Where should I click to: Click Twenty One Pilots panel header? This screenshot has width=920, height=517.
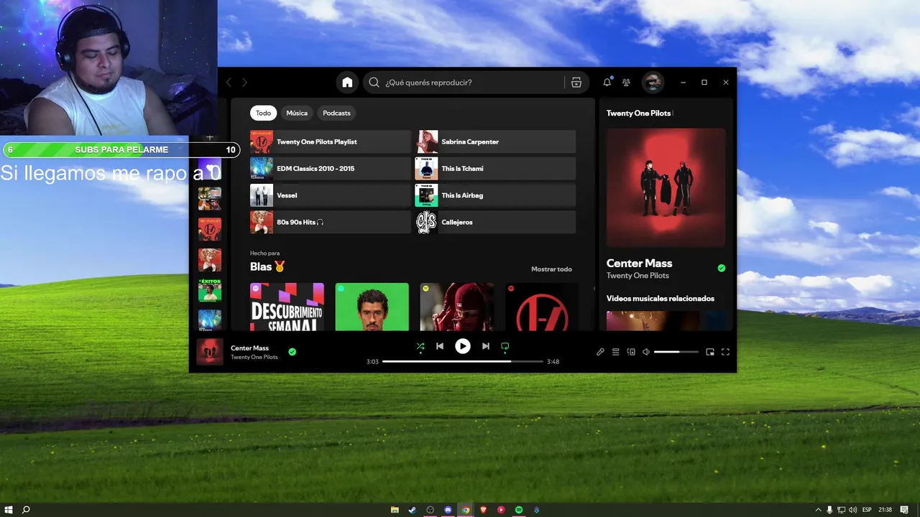point(638,113)
